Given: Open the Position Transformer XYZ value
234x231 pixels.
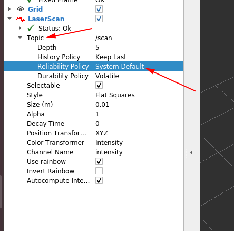Looking at the screenshot, I should pyautogui.click(x=102, y=133).
